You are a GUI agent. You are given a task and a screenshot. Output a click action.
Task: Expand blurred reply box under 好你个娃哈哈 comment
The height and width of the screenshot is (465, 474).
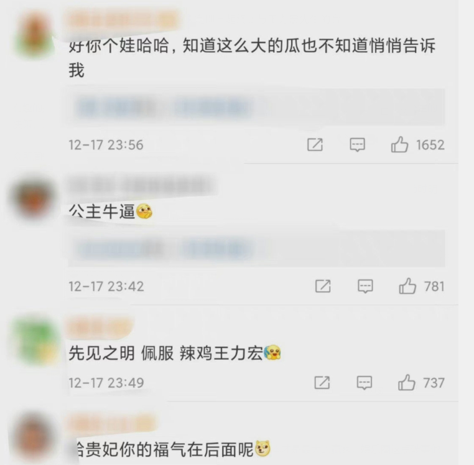[x=256, y=106]
